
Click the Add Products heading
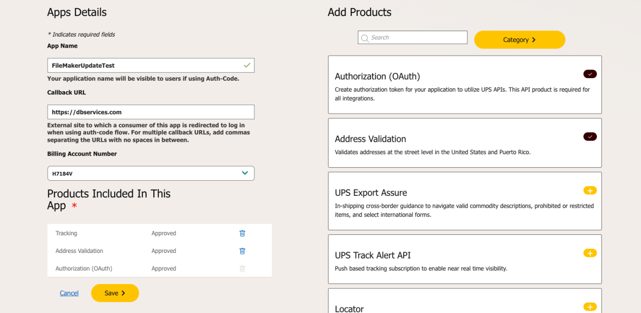(360, 13)
